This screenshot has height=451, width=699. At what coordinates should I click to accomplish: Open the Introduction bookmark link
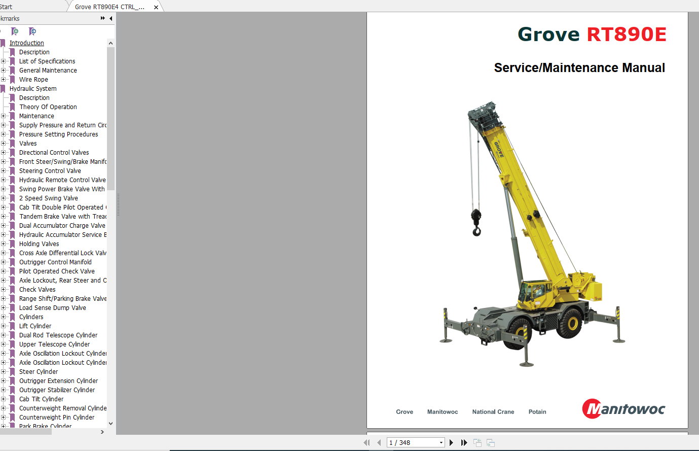pyautogui.click(x=26, y=43)
